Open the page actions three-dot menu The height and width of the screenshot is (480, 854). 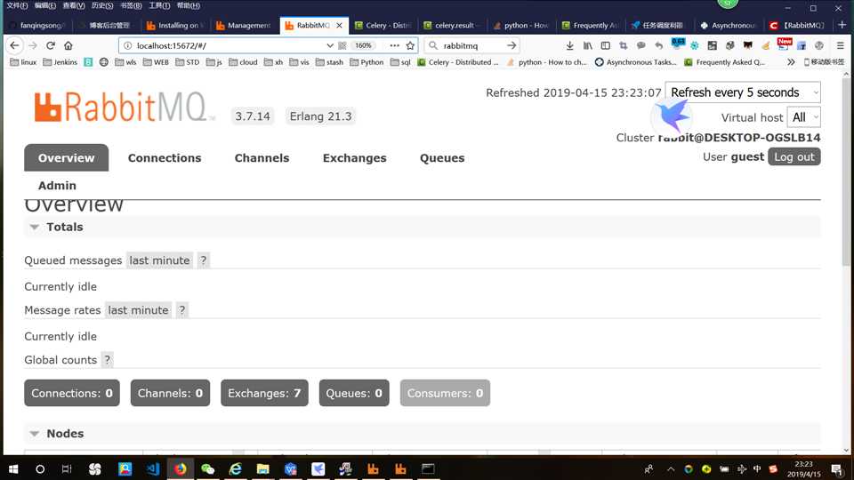pyautogui.click(x=394, y=45)
